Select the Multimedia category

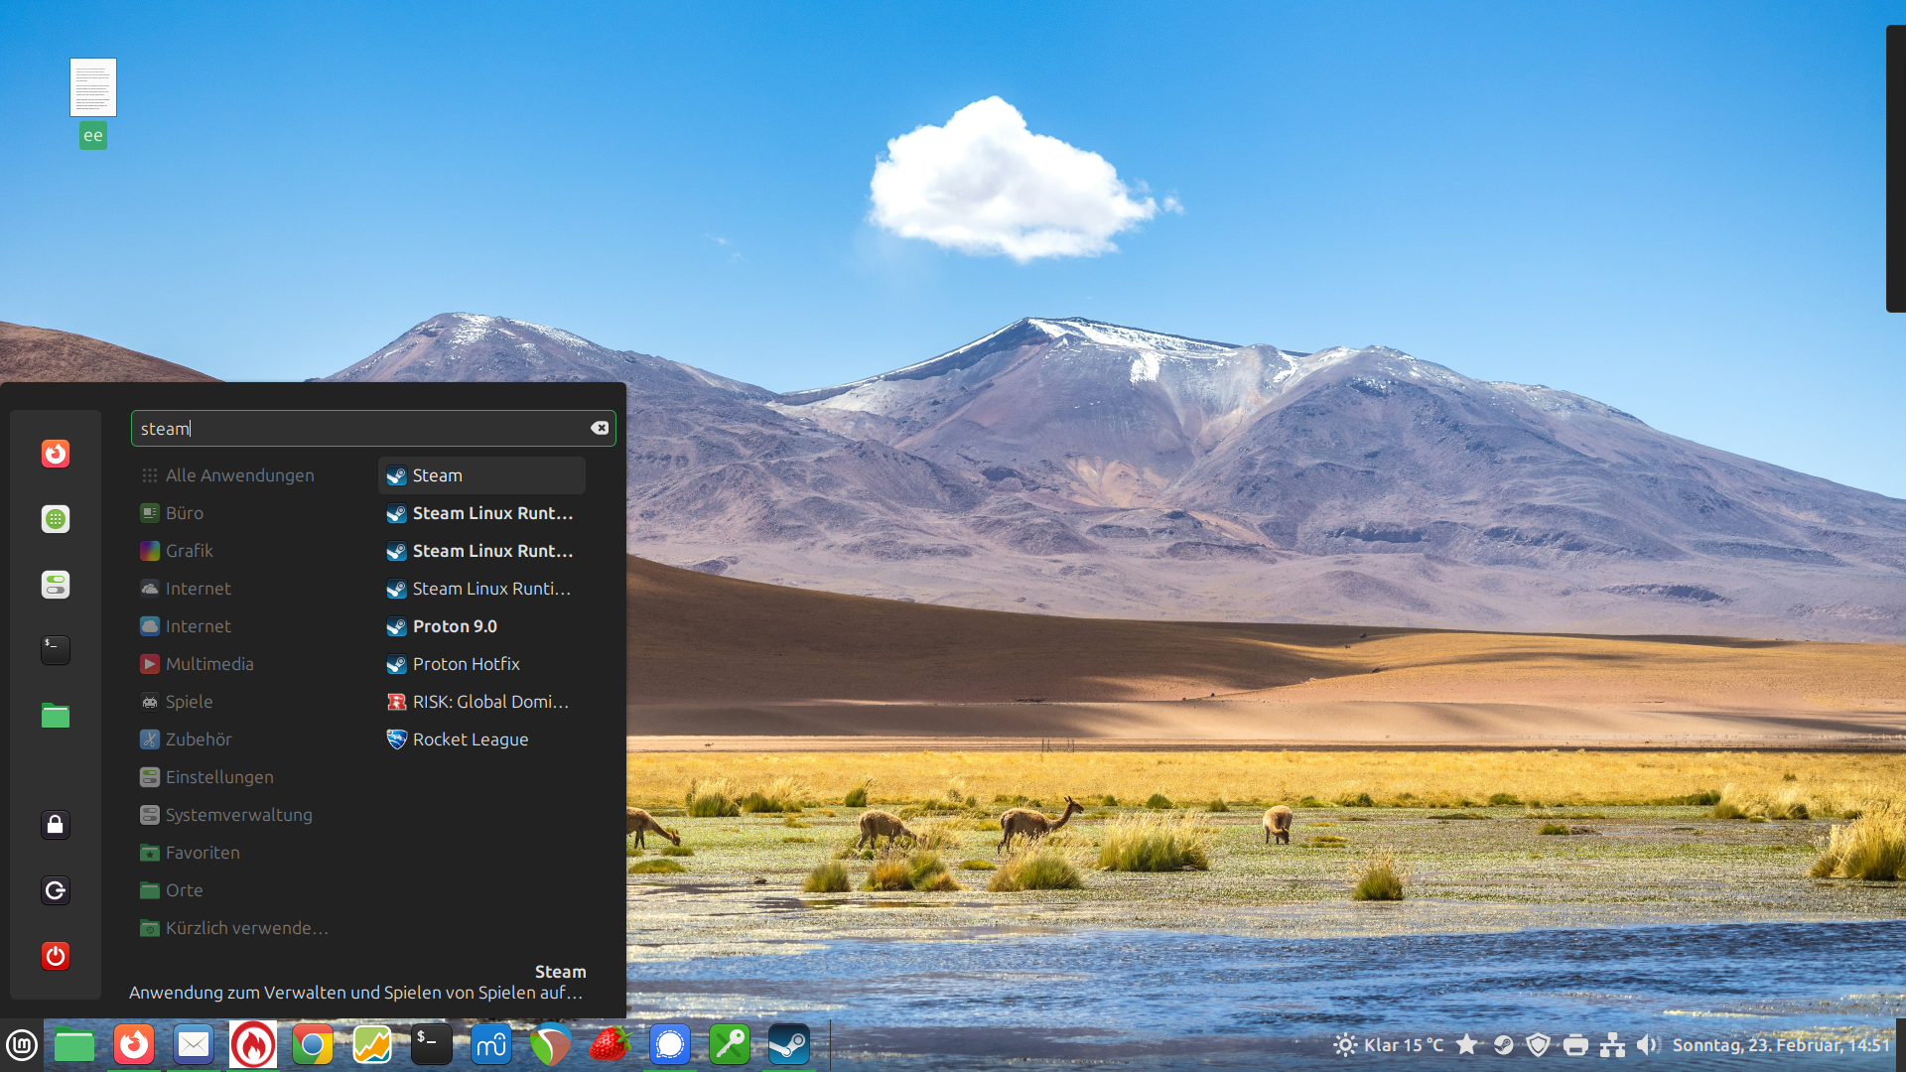tap(238, 664)
